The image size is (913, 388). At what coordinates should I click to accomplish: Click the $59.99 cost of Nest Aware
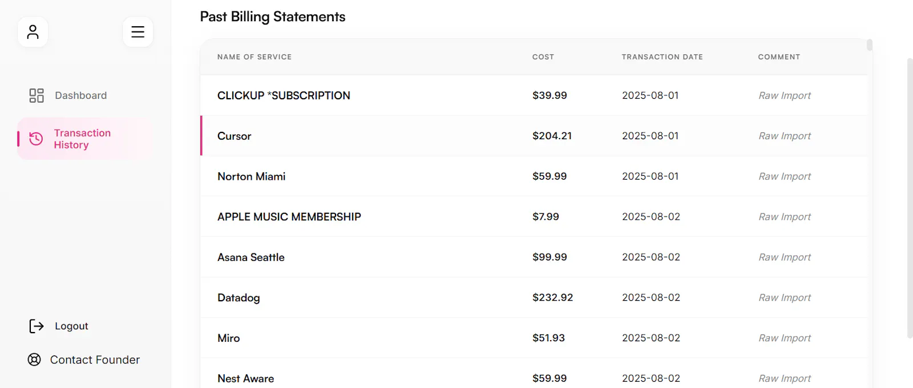(550, 378)
